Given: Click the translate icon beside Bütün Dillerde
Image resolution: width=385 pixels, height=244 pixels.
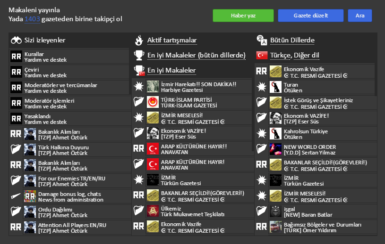Looking at the screenshot, I should click(x=262, y=40).
